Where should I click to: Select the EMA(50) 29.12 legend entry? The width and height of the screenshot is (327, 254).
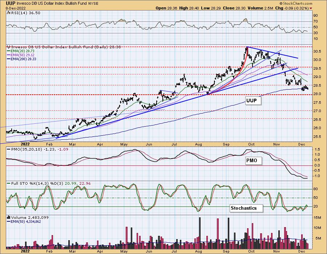[x=21, y=55]
